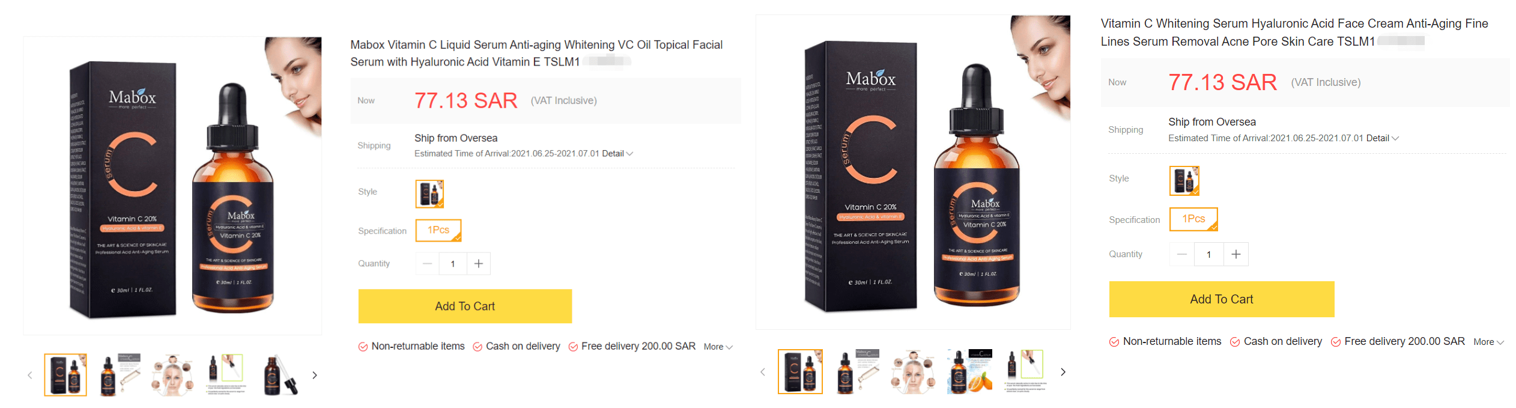Advance right gallery with next arrow
This screenshot has height=408, width=1516.
pos(1063,372)
